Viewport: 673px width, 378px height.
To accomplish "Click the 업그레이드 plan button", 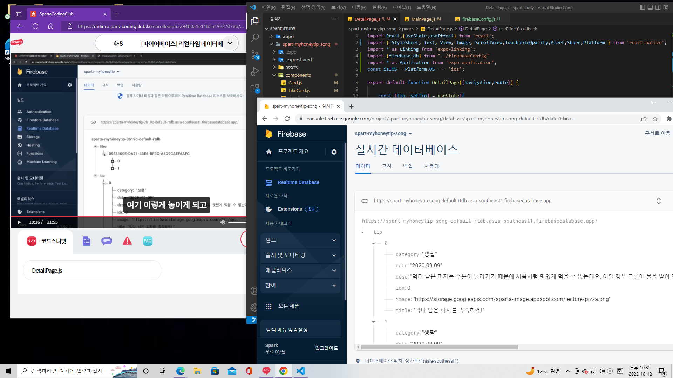I will click(326, 348).
